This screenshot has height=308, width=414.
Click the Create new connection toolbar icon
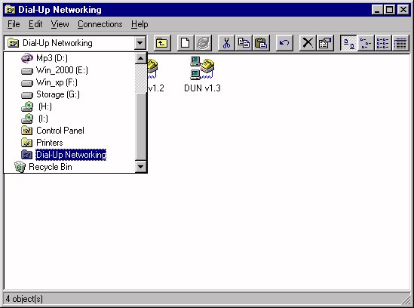coord(186,43)
